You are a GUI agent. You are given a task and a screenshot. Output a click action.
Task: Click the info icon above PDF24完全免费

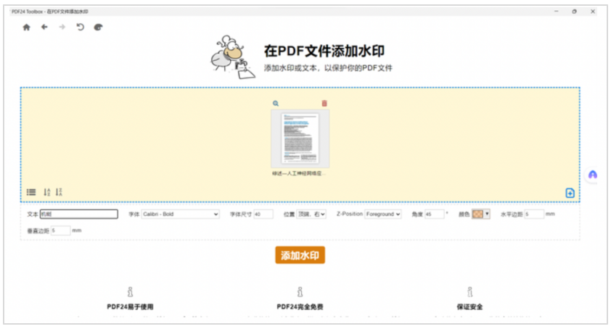300,291
